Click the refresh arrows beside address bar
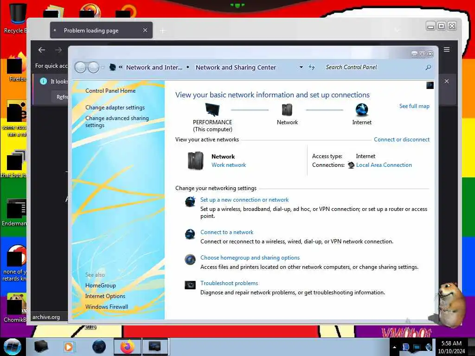 (312, 67)
